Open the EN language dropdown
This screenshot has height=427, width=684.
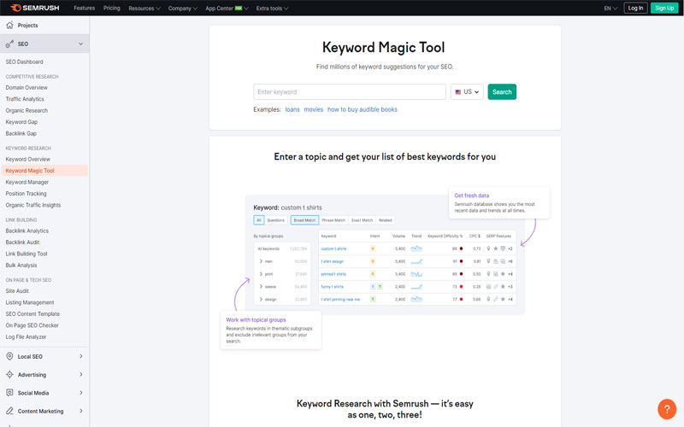[610, 9]
